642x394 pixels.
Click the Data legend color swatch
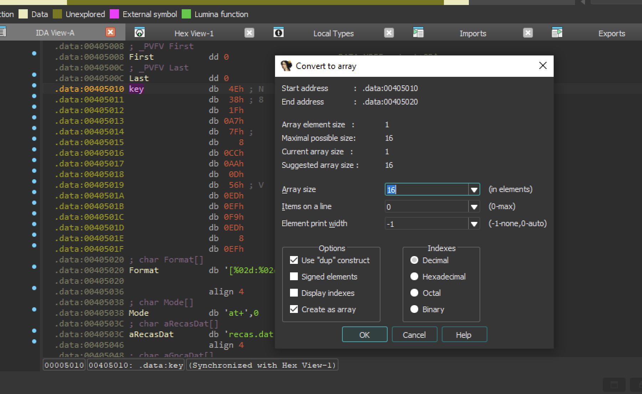23,14
